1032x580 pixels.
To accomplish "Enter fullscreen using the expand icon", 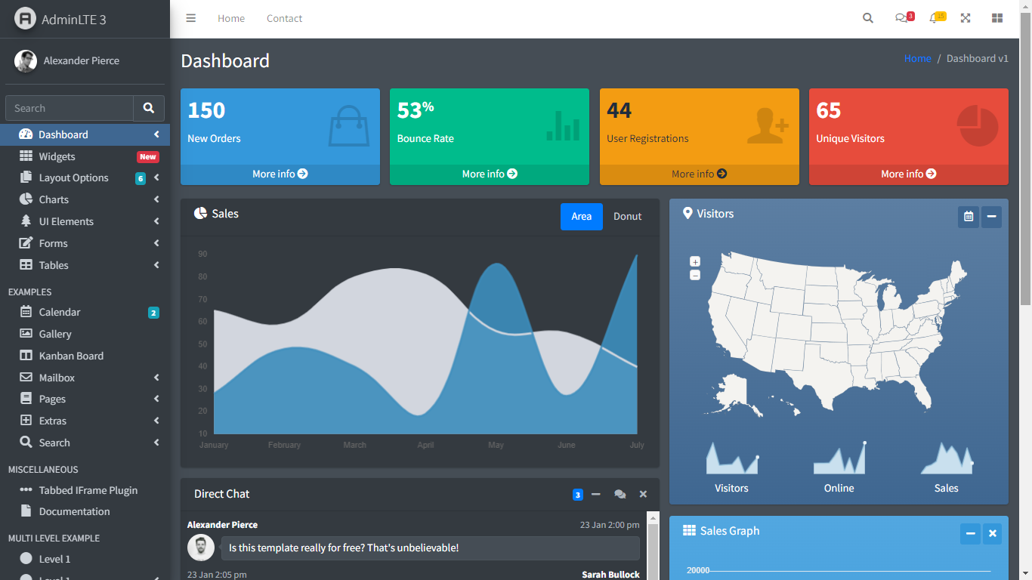I will (966, 17).
